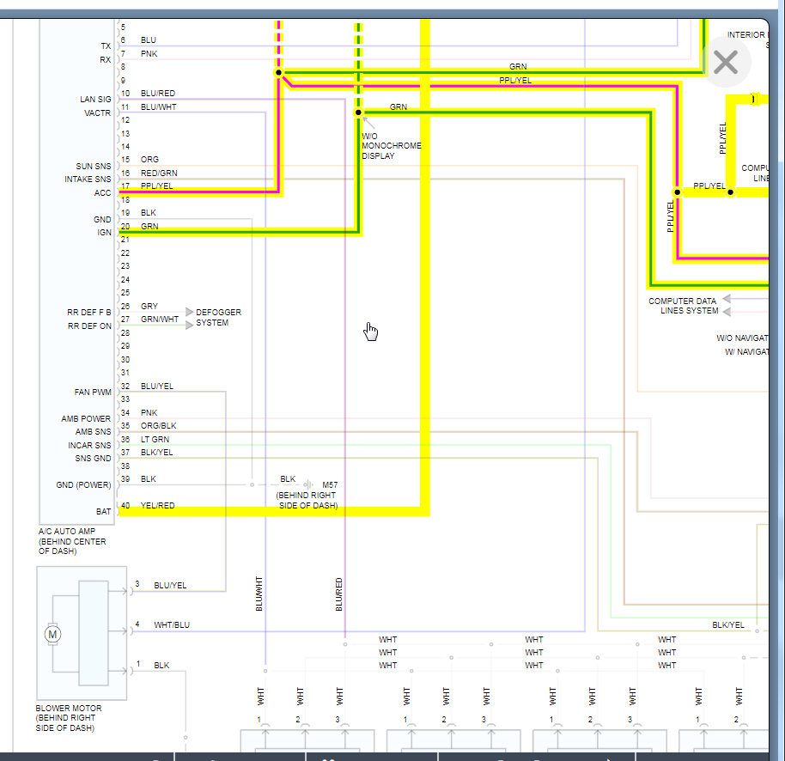Click the PPL/YEL splice dot near the COMPU label
This screenshot has height=761, width=785.
pos(730,192)
